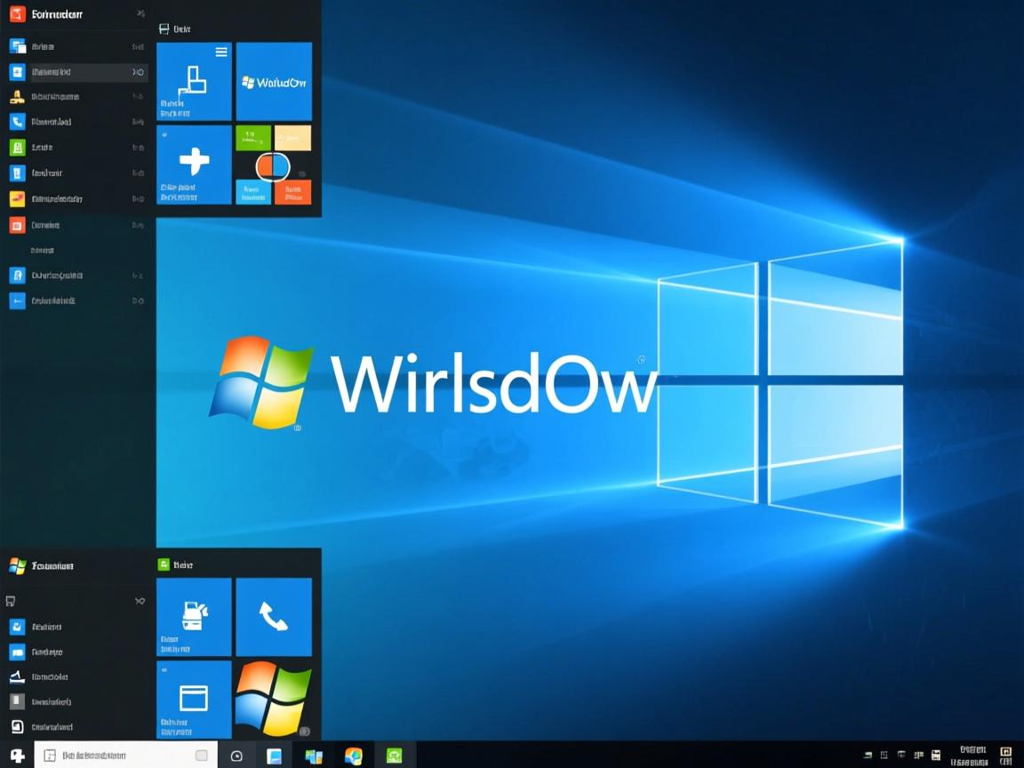Viewport: 1024px width, 768px height.
Task: Launch the green notebook app from the list
Action: pyautogui.click(x=18, y=148)
